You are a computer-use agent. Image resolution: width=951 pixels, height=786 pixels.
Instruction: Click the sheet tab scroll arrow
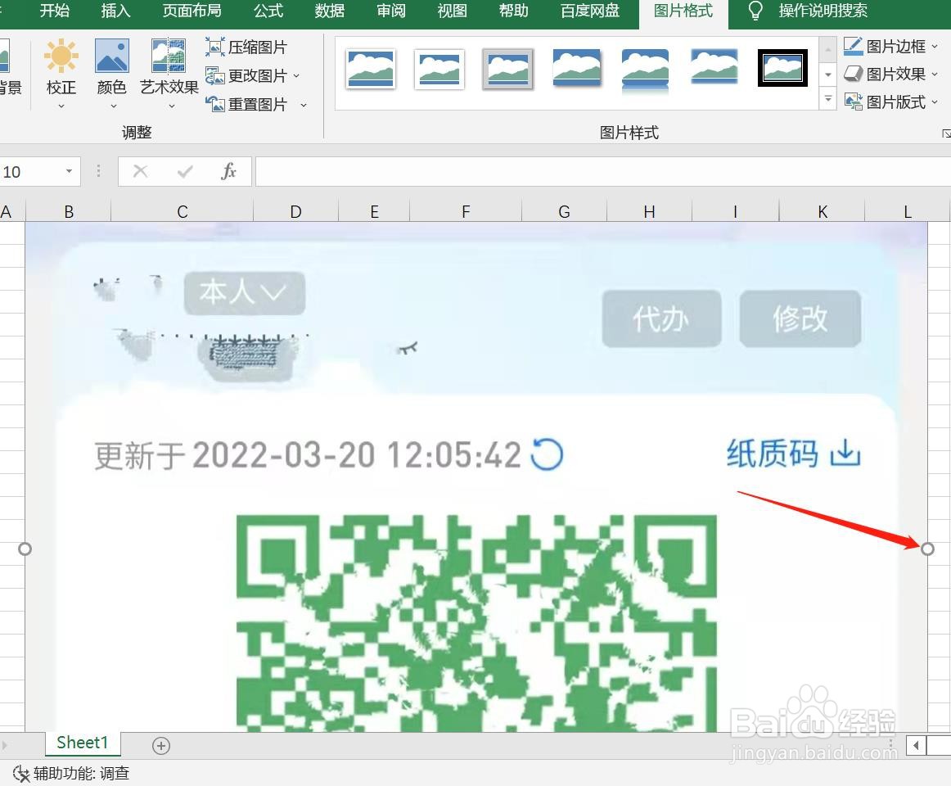4,745
